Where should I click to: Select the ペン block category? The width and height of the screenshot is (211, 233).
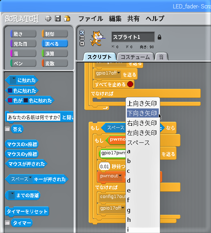pyautogui.click(x=23, y=63)
